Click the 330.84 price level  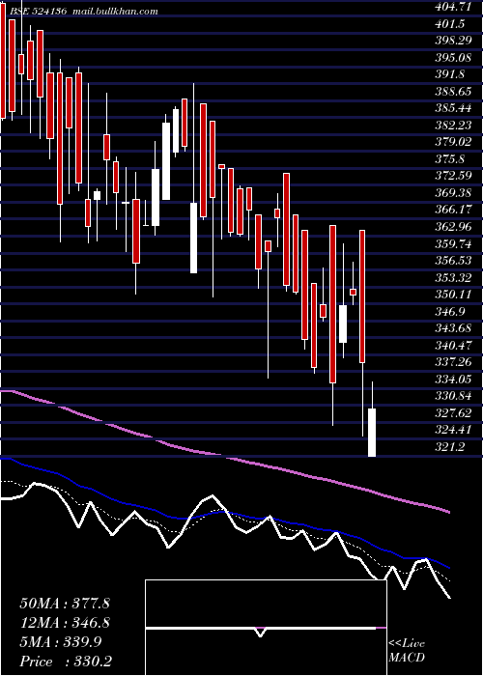[453, 397]
